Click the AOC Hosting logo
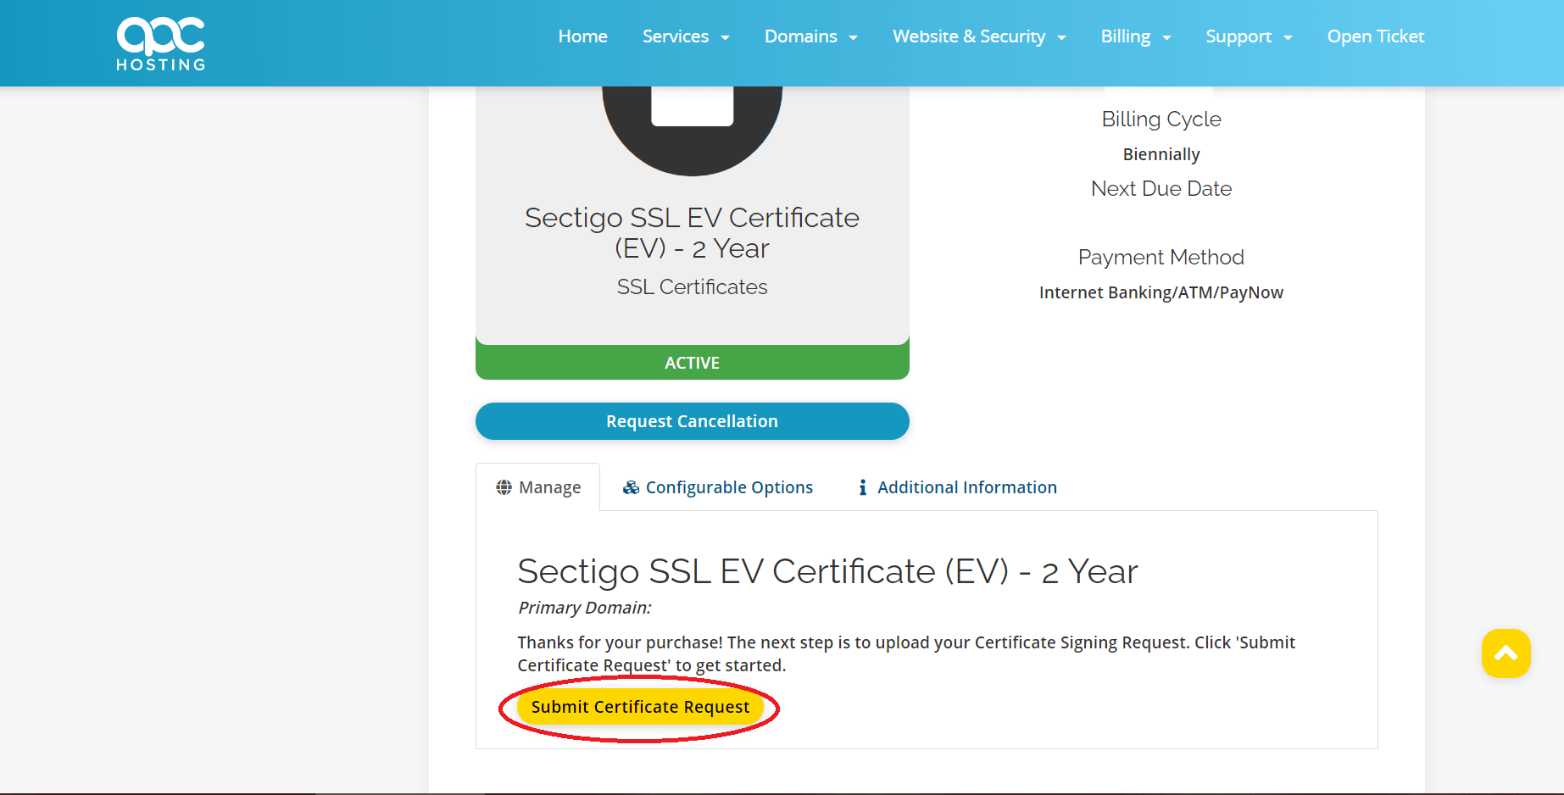Image resolution: width=1564 pixels, height=795 pixels. [161, 43]
